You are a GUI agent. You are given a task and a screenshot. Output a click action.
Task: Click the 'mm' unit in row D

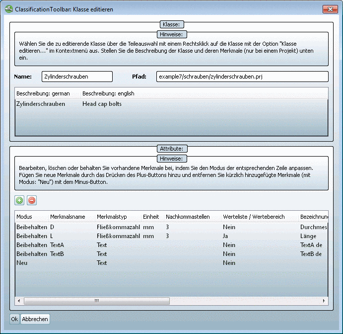coord(148,227)
